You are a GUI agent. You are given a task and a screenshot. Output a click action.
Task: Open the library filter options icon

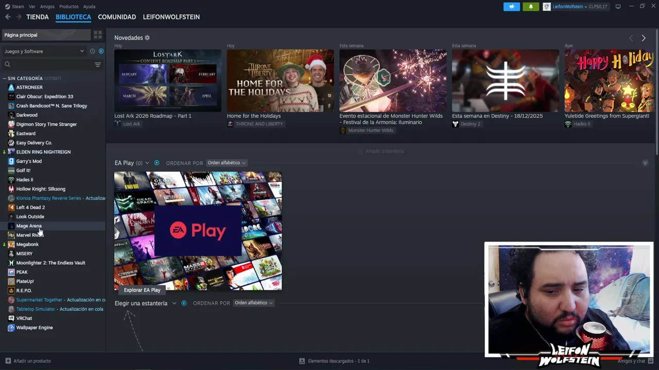(97, 64)
